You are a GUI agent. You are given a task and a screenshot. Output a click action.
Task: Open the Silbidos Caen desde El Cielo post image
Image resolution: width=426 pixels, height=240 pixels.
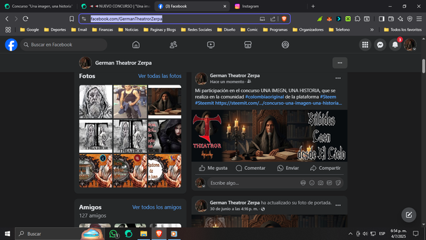(269, 135)
